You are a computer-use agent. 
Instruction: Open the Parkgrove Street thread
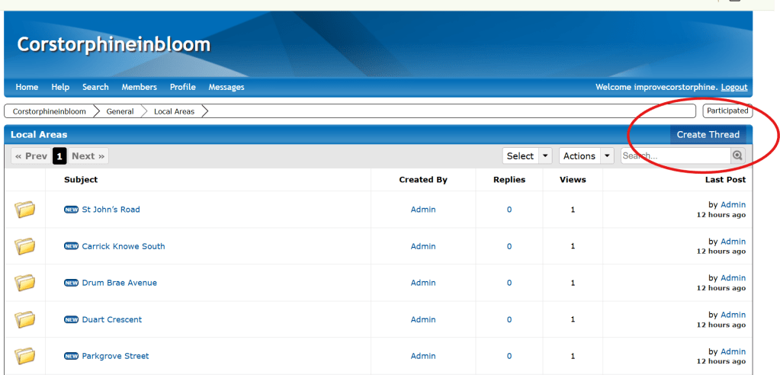[x=115, y=356]
